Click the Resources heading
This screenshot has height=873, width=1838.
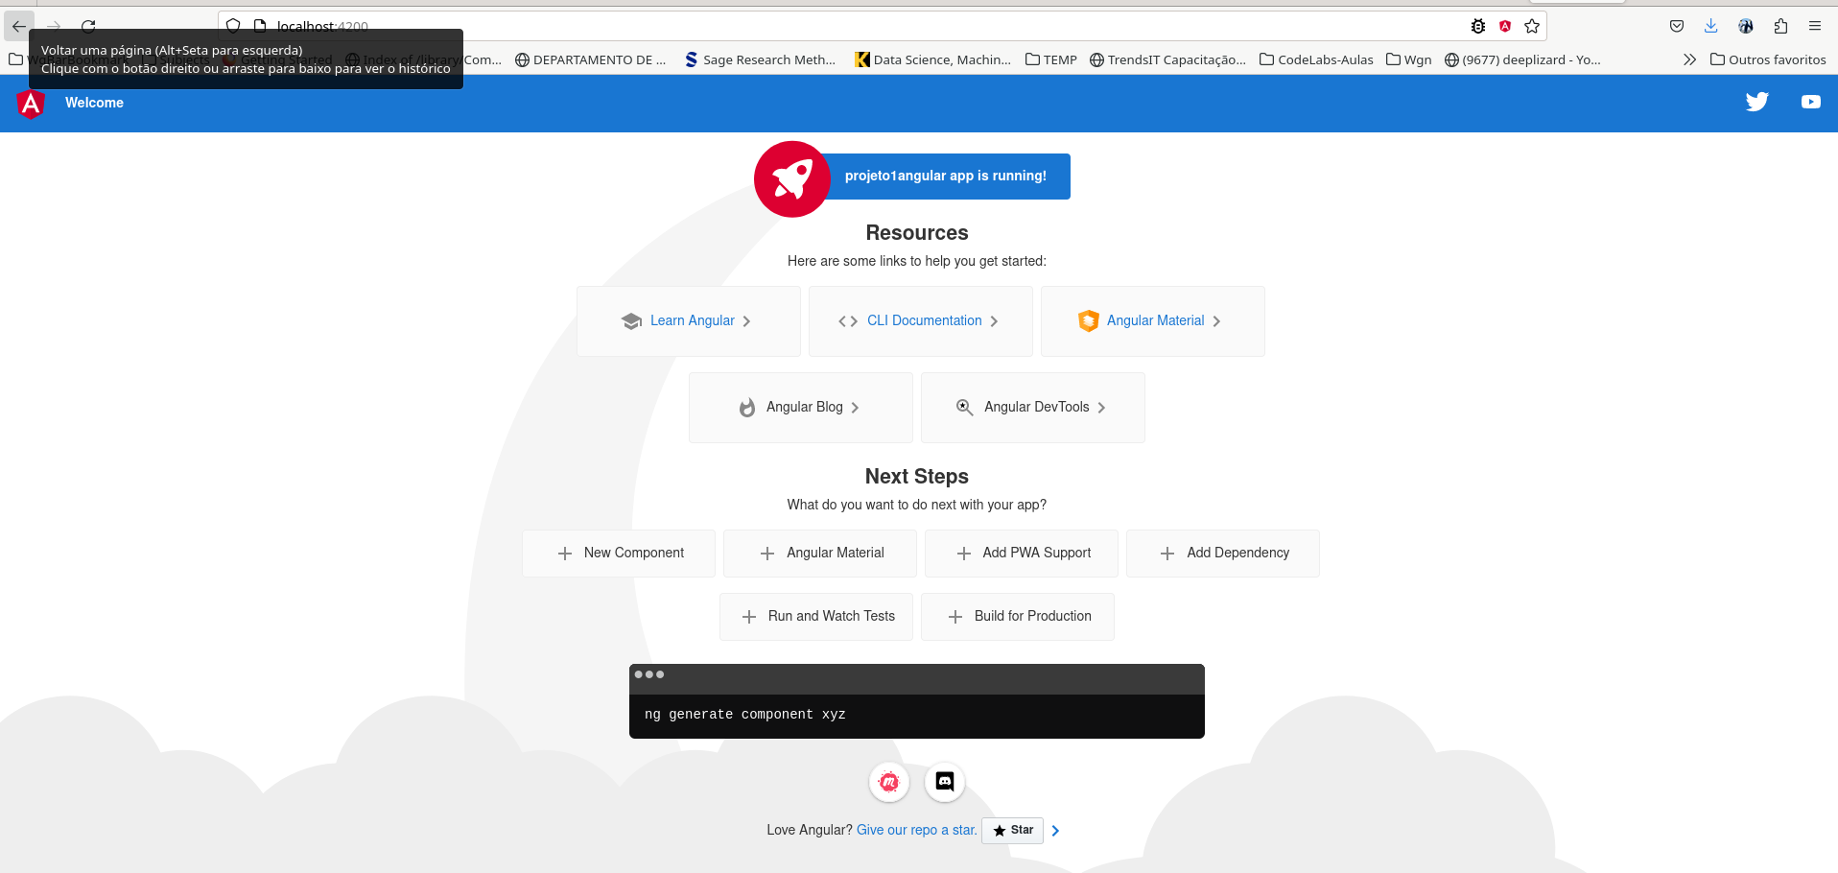coord(917,233)
